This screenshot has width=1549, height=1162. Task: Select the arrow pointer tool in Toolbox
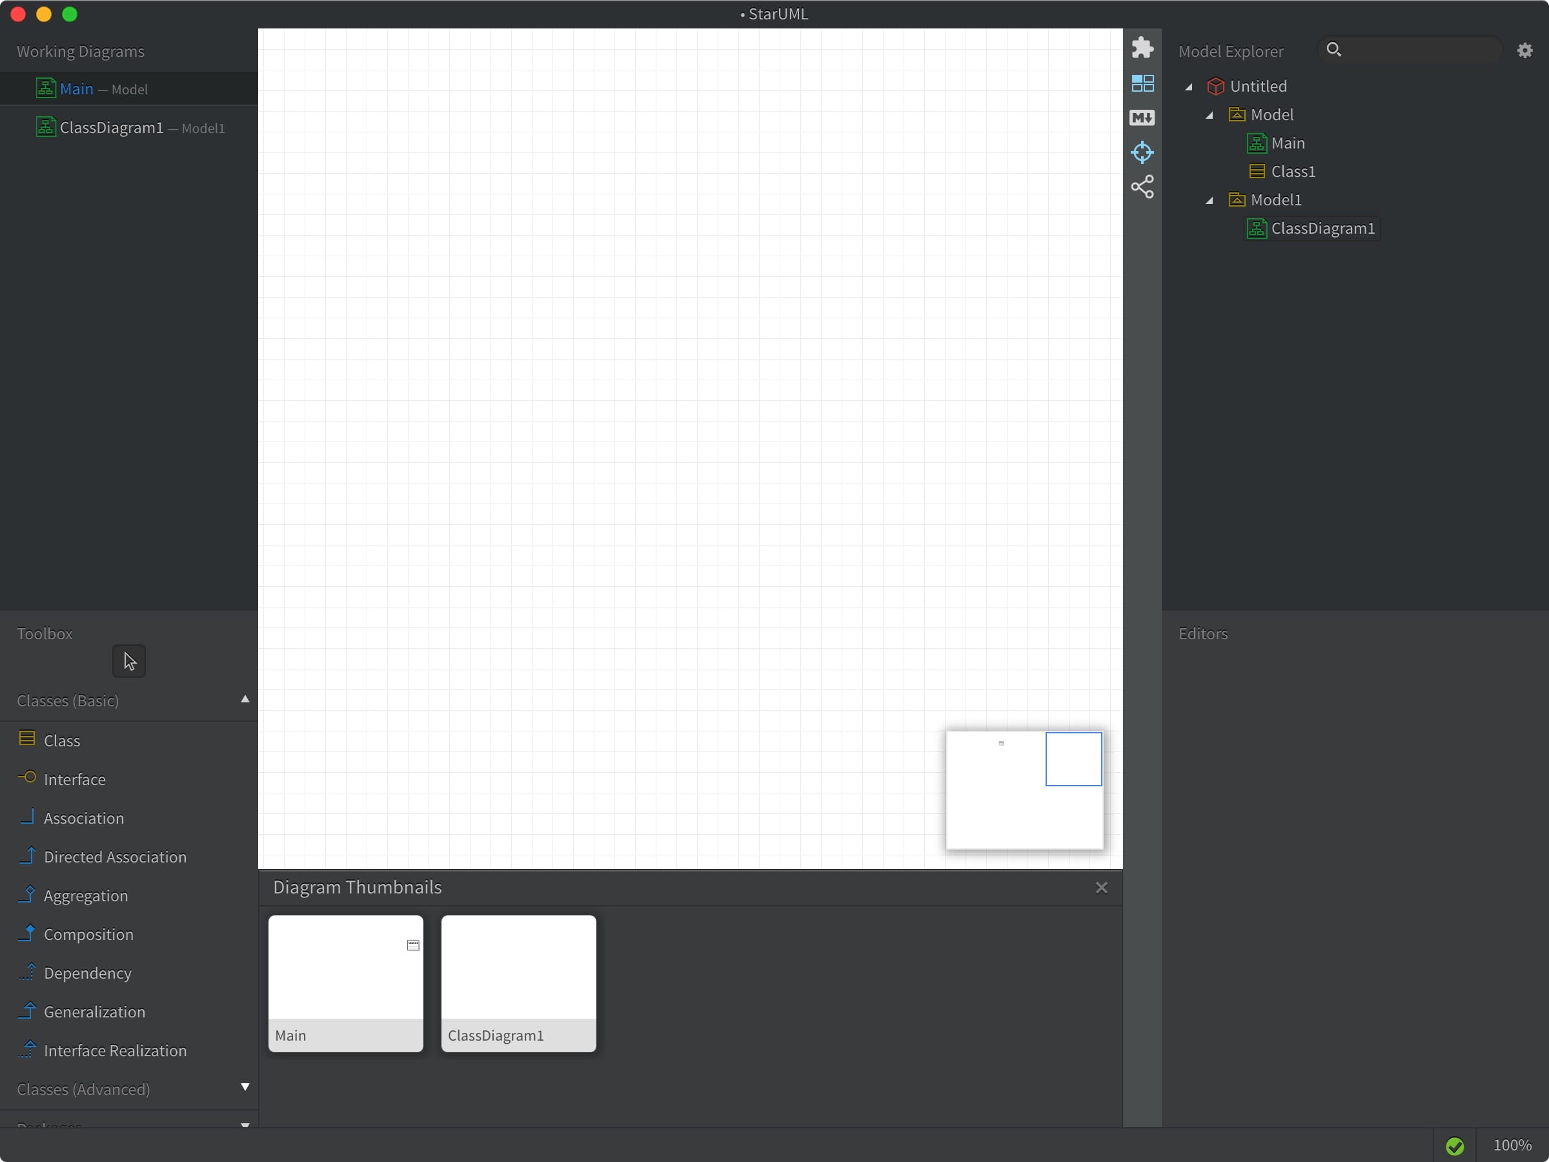coord(129,661)
